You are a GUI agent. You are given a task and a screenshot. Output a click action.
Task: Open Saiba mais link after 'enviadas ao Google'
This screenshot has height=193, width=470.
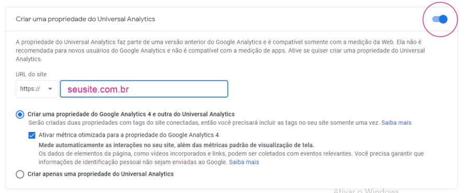click(x=244, y=162)
